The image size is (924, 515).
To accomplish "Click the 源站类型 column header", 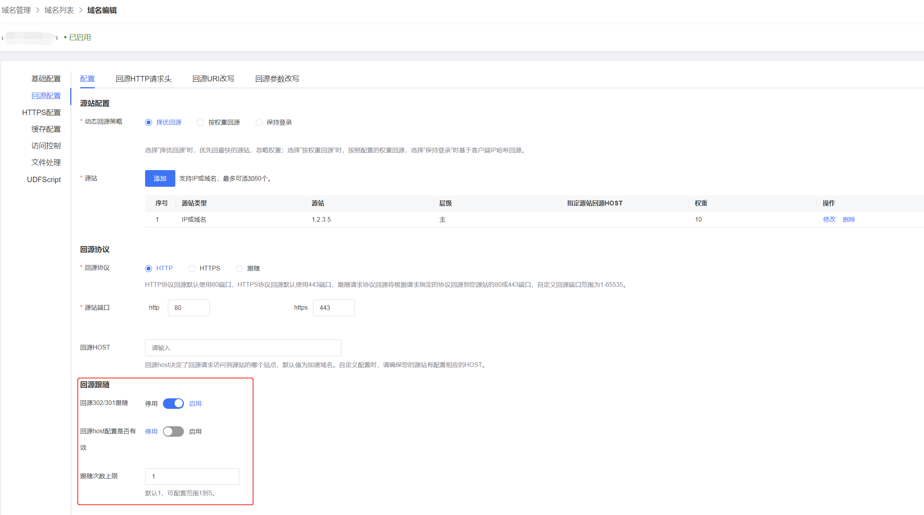I will 194,203.
